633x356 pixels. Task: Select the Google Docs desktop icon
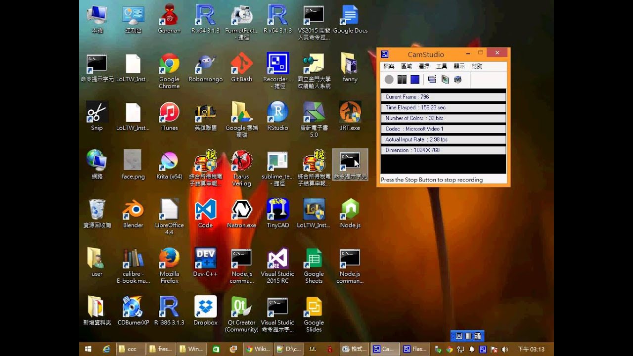(x=350, y=19)
